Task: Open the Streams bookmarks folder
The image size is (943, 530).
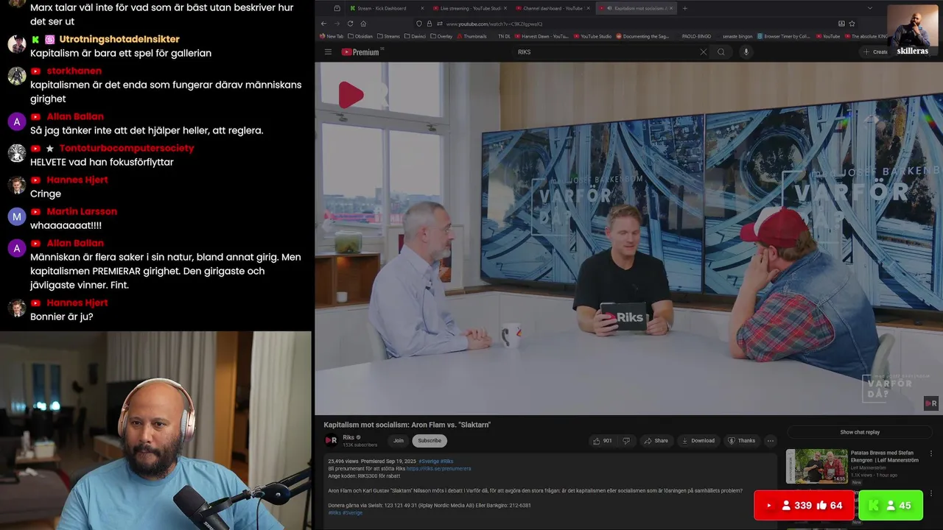Action: 388,36
